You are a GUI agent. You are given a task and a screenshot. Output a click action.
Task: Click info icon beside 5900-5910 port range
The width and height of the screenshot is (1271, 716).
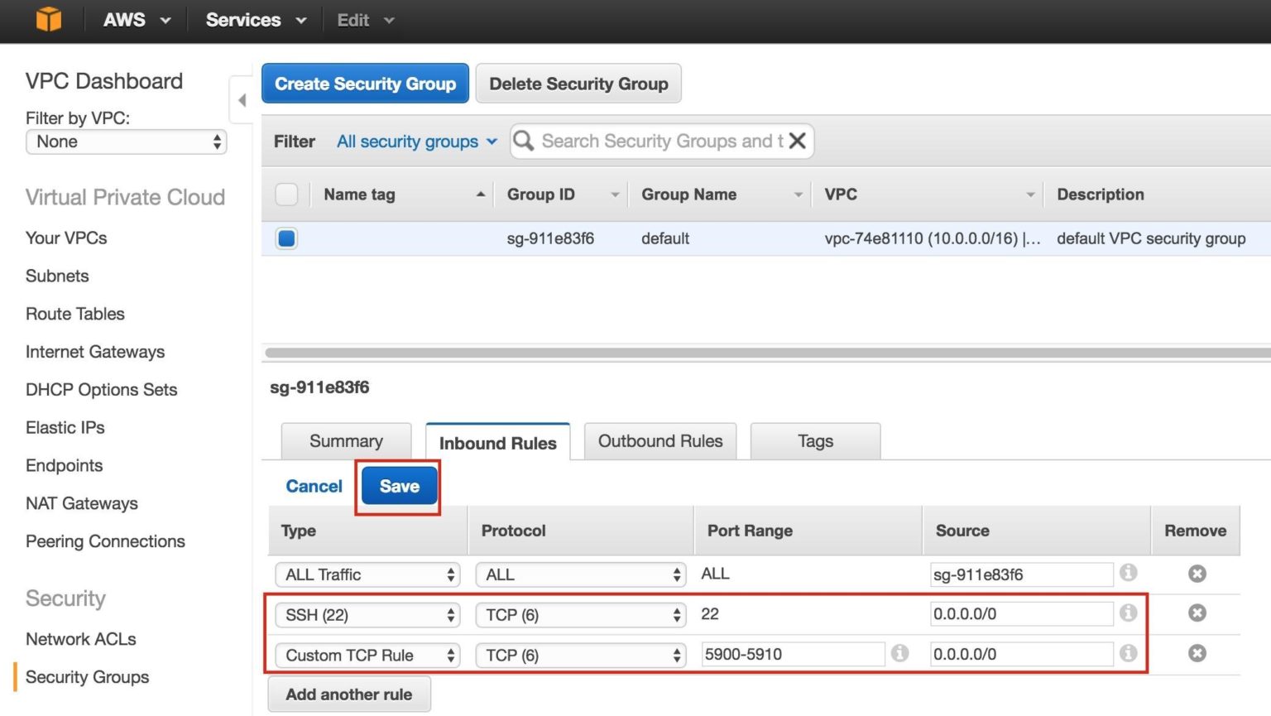(899, 653)
